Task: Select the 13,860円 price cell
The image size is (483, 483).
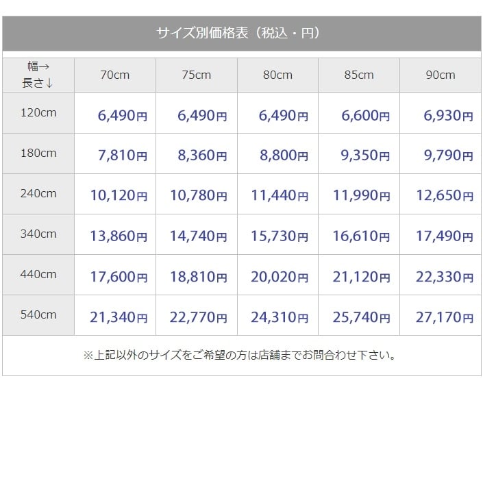Action: (x=115, y=234)
